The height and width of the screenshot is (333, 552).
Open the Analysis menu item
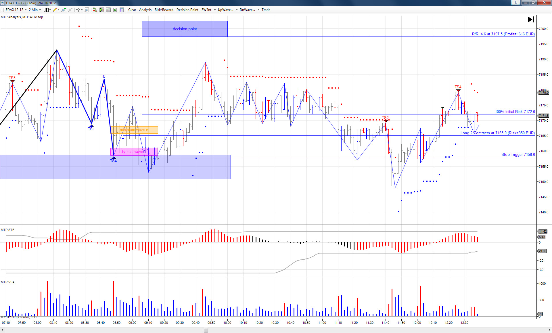145,10
